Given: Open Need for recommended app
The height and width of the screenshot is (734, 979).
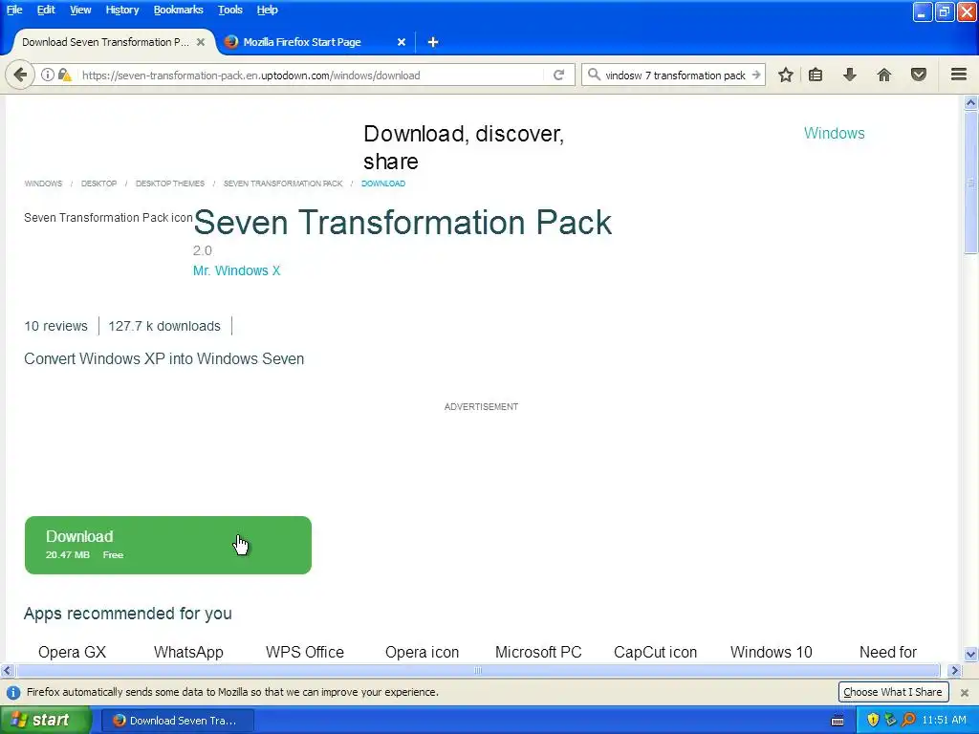Looking at the screenshot, I should click(x=888, y=652).
